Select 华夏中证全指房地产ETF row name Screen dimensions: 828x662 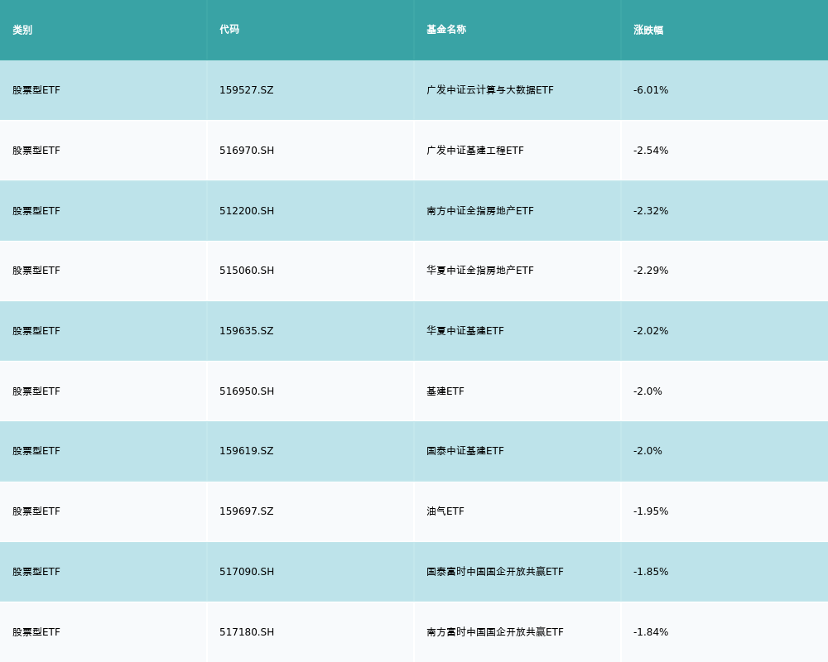coord(479,271)
